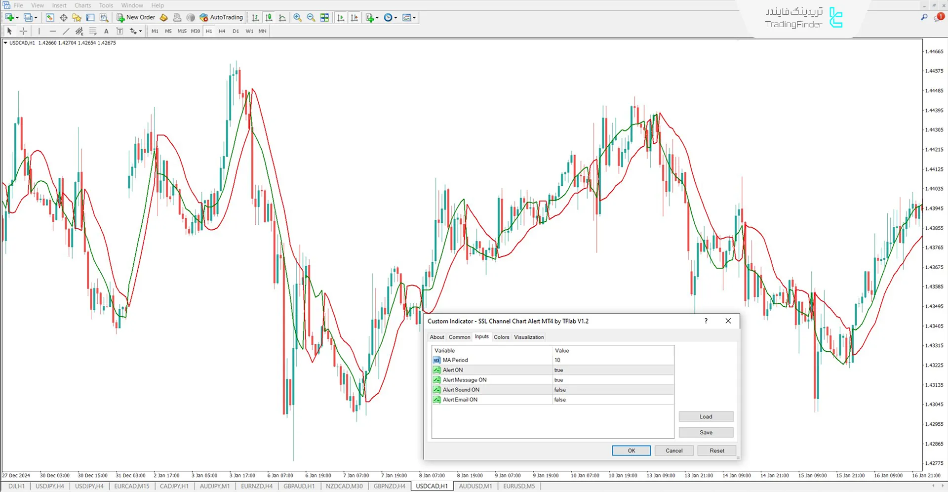948x492 pixels.
Task: Open the Charts menu
Action: point(82,5)
